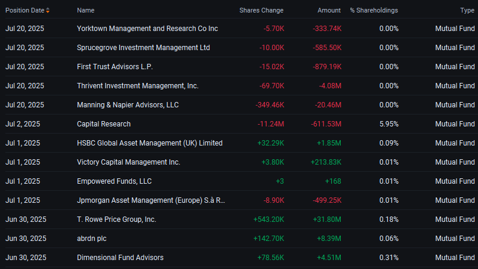
Task: Click the Position Date column header
Action: click(x=25, y=10)
